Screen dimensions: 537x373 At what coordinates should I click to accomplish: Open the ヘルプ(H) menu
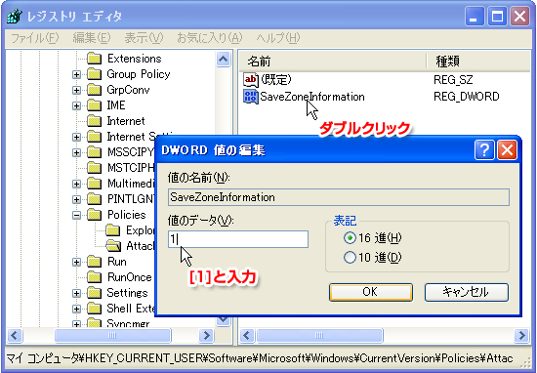(278, 38)
